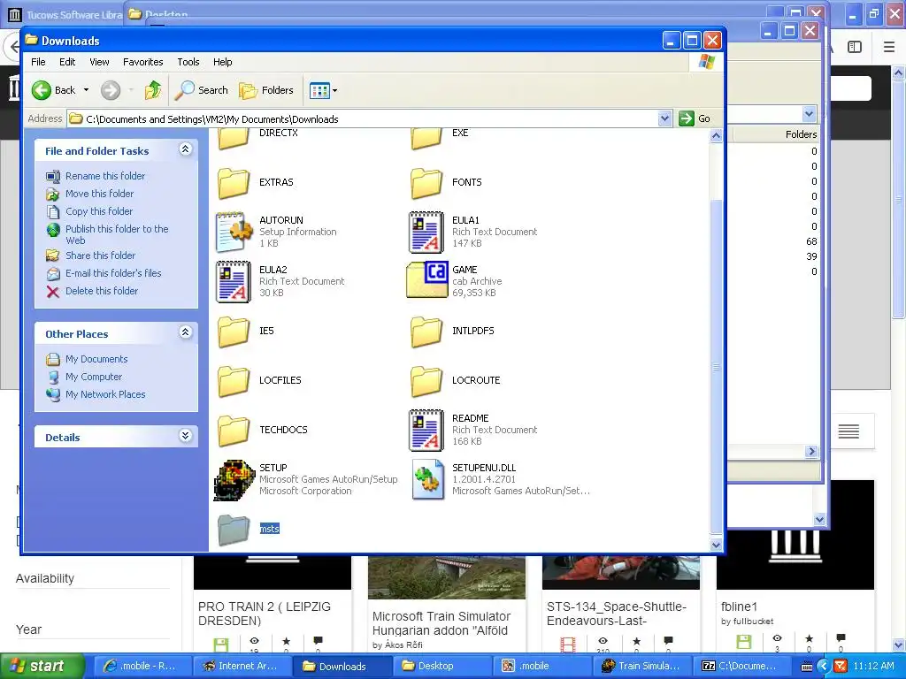Open browser hamburger menu icon
Viewport: 906px width, 679px height.
[889, 47]
